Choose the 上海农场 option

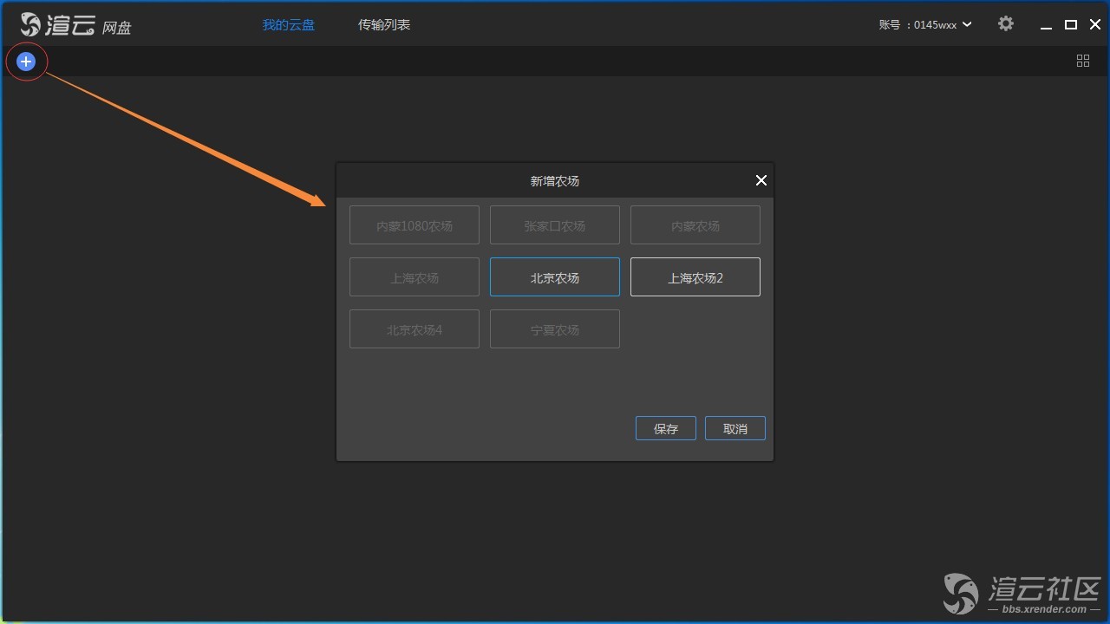(415, 277)
